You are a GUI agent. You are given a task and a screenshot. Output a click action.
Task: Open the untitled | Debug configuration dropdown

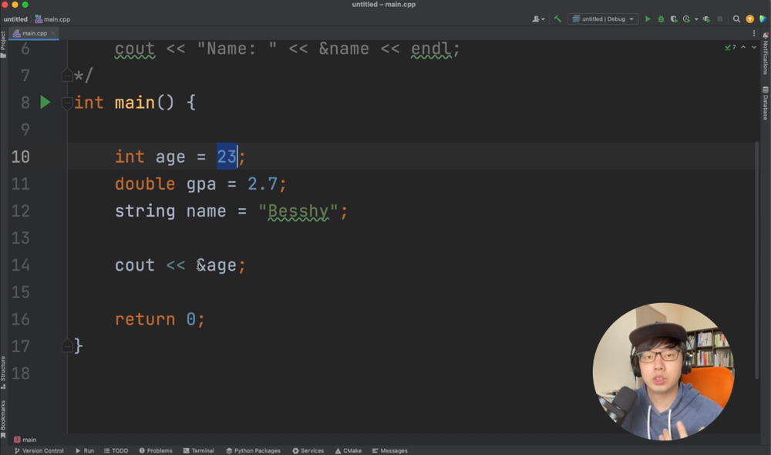[603, 19]
